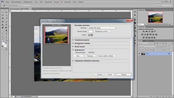Hide the Фон layer with eye icon
This screenshot has width=174, height=98.
pyautogui.click(x=139, y=54)
